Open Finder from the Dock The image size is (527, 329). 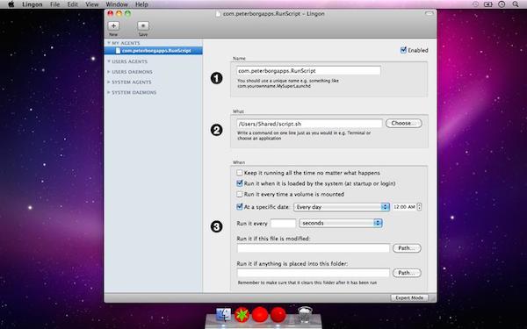pyautogui.click(x=223, y=315)
